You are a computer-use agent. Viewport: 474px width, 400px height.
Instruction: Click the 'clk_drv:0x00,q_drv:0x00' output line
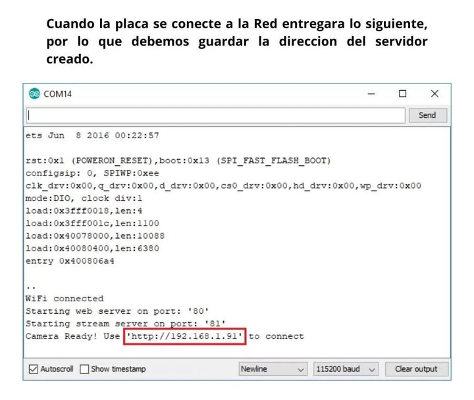click(223, 186)
